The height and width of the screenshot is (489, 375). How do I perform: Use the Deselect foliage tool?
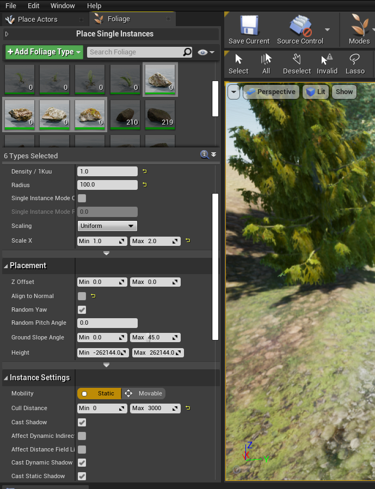click(x=297, y=64)
